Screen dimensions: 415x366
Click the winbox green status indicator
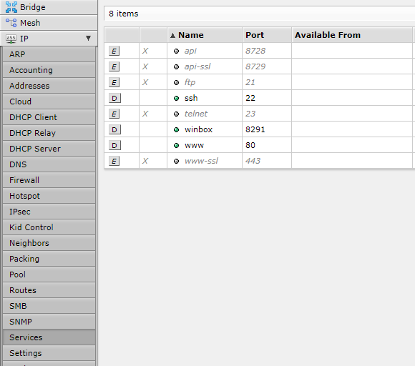176,129
